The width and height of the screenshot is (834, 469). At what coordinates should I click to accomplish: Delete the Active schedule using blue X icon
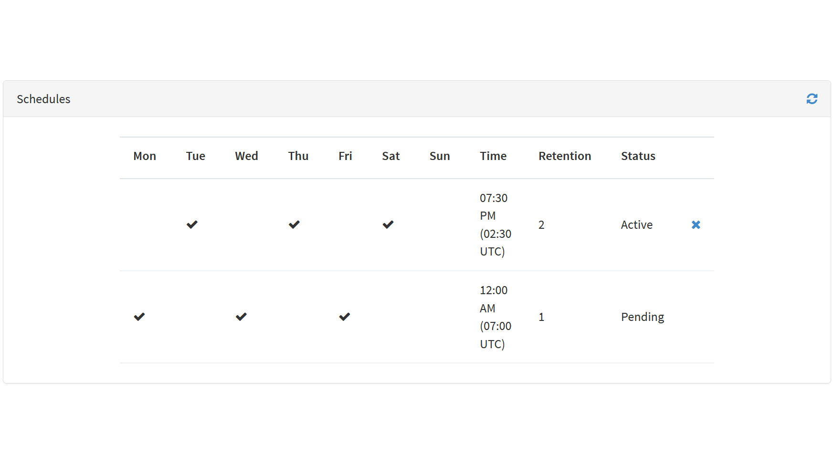click(x=696, y=224)
